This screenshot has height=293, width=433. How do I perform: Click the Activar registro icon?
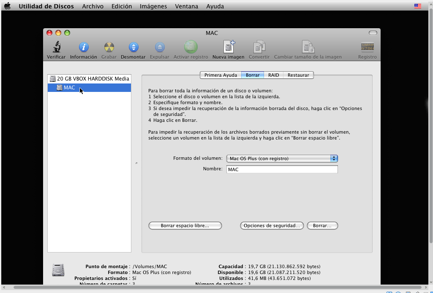[x=191, y=47]
